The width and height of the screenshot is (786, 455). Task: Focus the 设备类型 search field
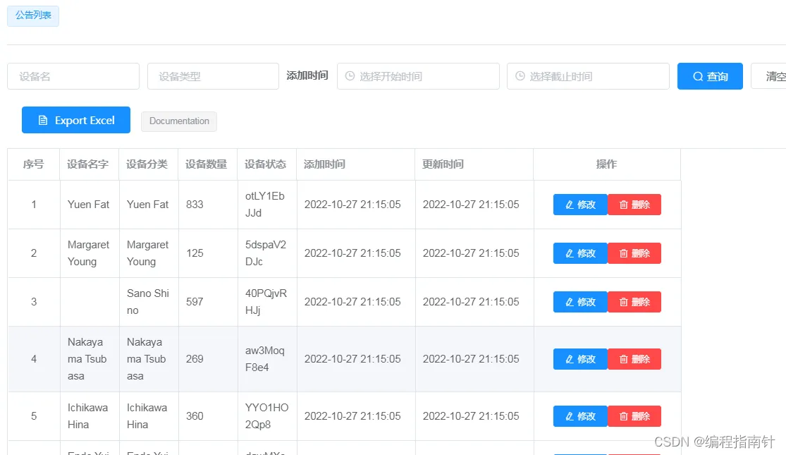[213, 76]
